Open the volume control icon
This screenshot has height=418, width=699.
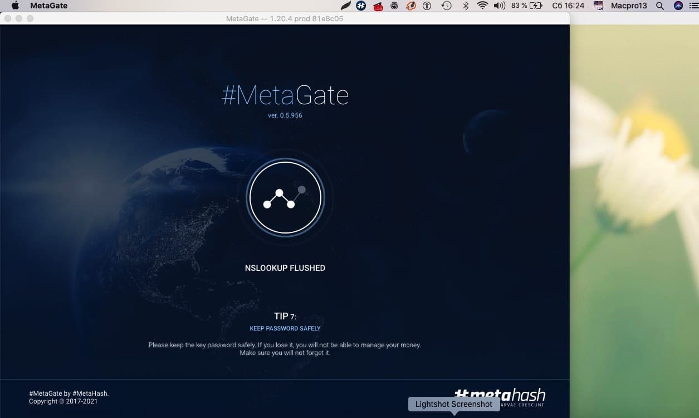click(499, 6)
